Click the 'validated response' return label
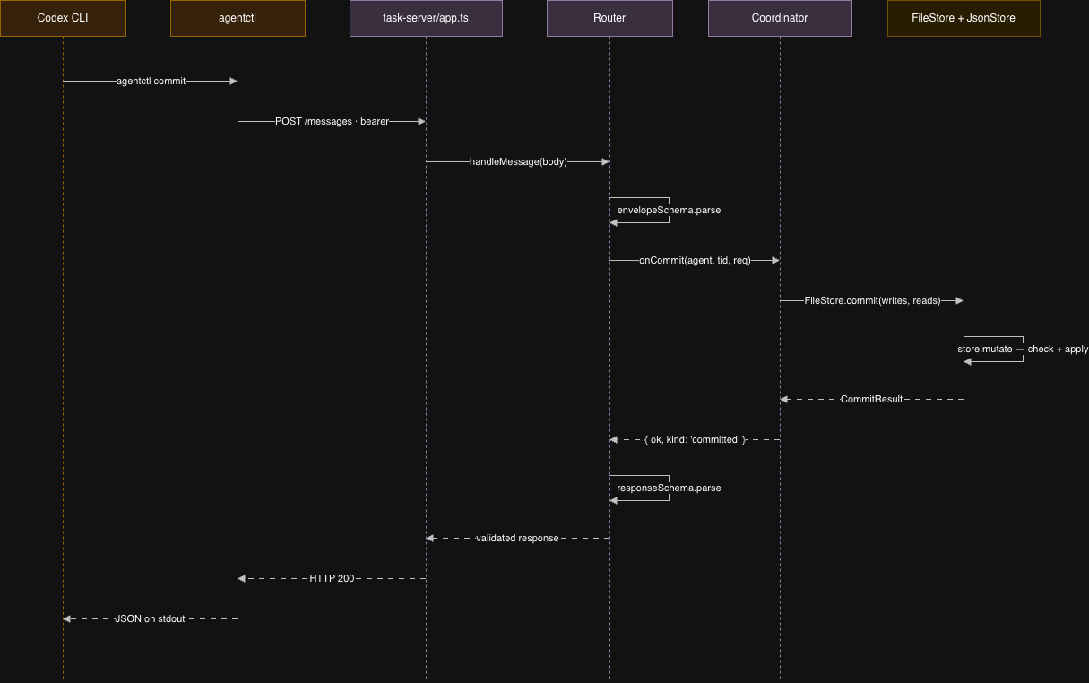The height and width of the screenshot is (683, 1089). click(x=517, y=538)
